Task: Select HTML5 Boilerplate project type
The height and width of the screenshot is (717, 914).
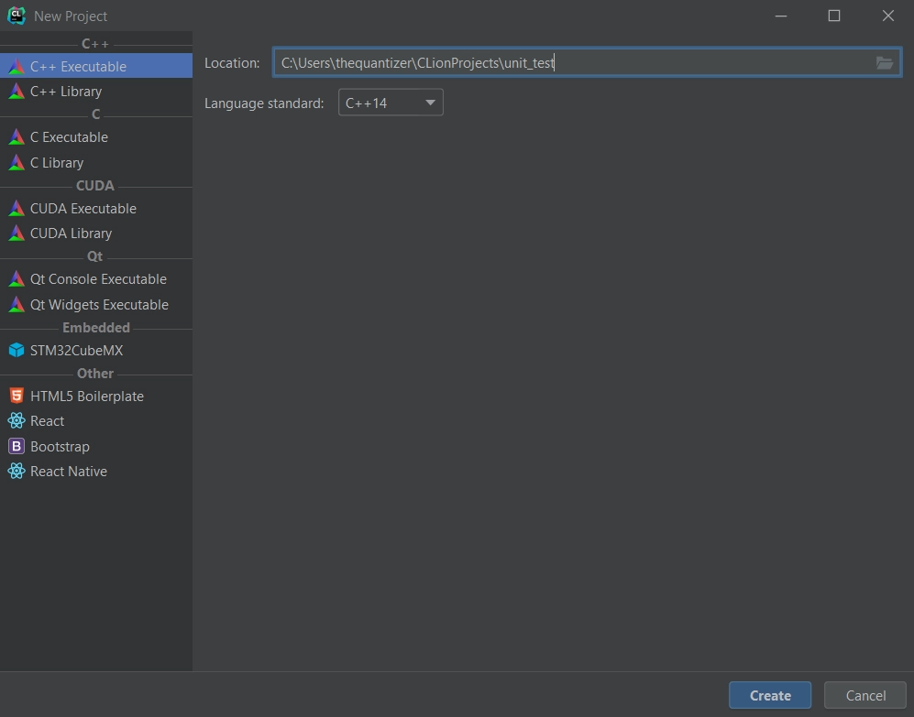Action: point(96,397)
